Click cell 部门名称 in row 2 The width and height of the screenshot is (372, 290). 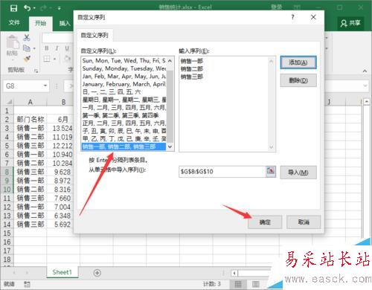[31, 120]
